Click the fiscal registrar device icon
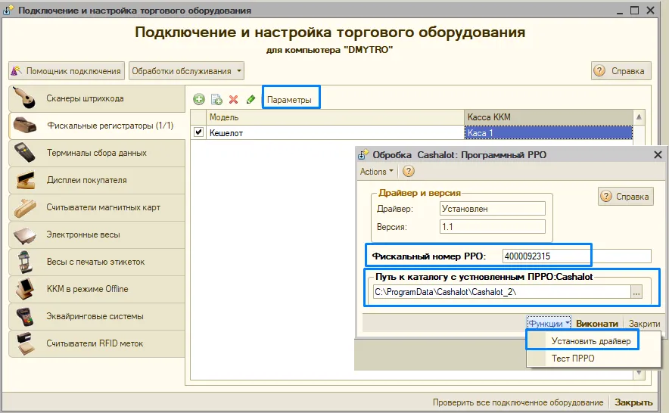This screenshot has height=413, width=669. pos(25,126)
